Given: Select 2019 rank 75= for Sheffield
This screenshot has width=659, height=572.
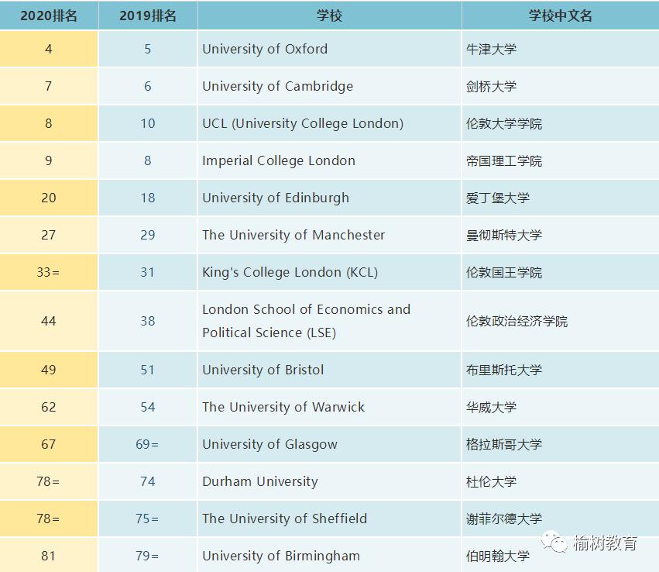Looking at the screenshot, I should pyautogui.click(x=148, y=519).
